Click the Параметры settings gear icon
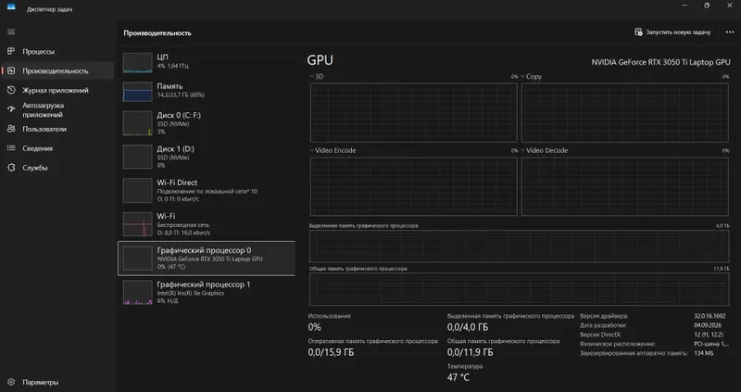 click(x=11, y=382)
